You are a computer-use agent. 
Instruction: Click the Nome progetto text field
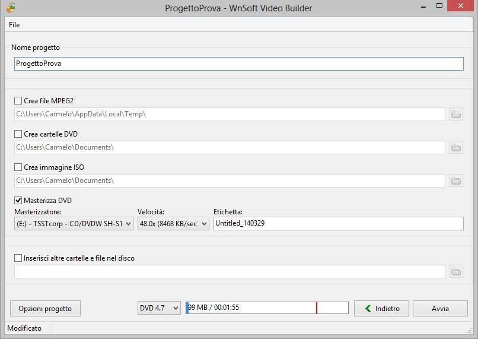tap(238, 64)
